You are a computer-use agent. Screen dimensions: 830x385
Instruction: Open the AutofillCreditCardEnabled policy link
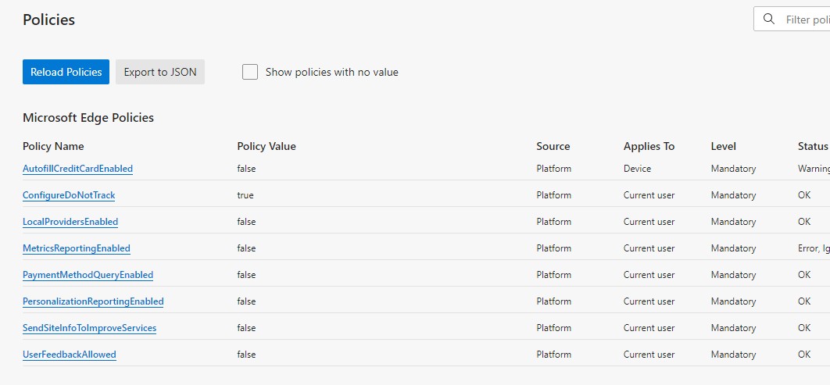[78, 169]
